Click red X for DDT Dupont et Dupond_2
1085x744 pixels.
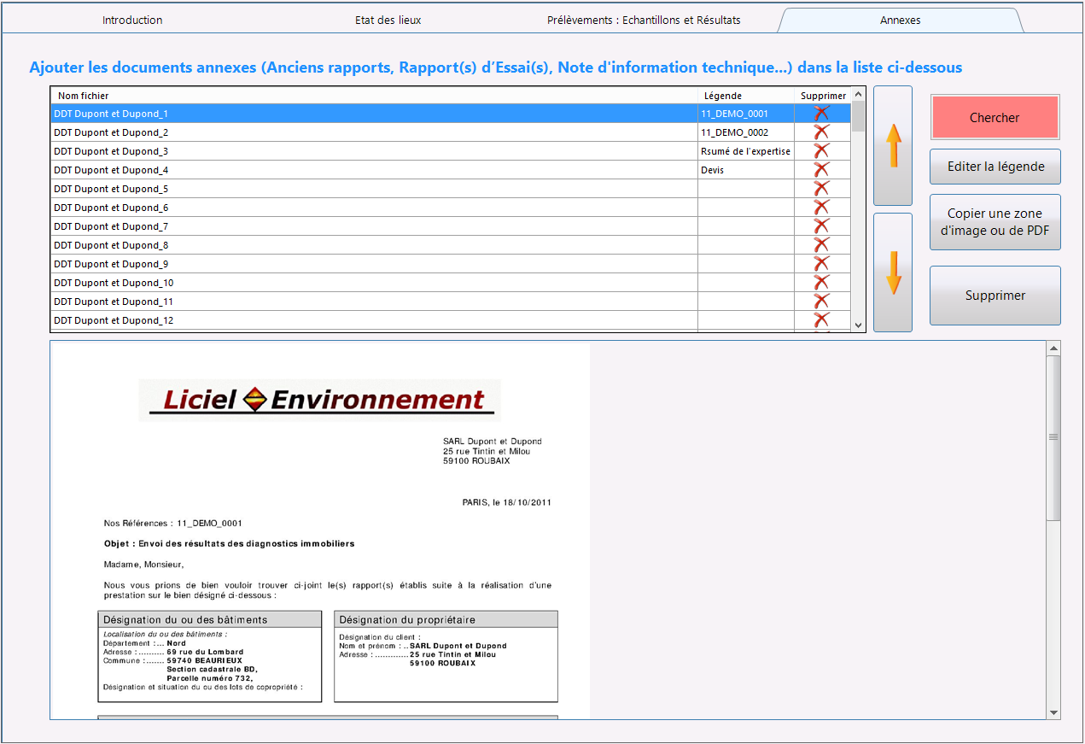tap(821, 132)
